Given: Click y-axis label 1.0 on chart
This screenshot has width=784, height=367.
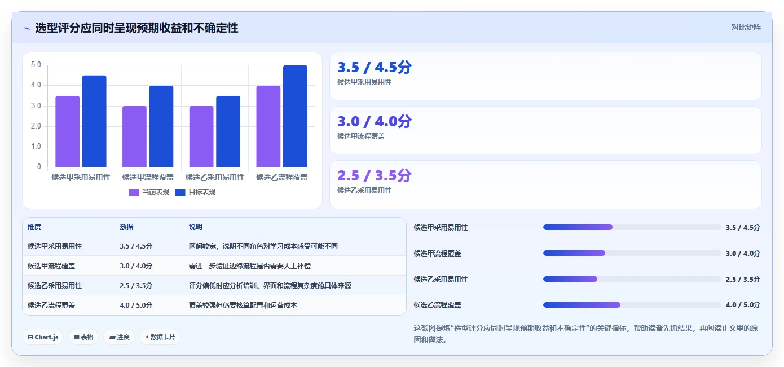Looking at the screenshot, I should (x=36, y=147).
